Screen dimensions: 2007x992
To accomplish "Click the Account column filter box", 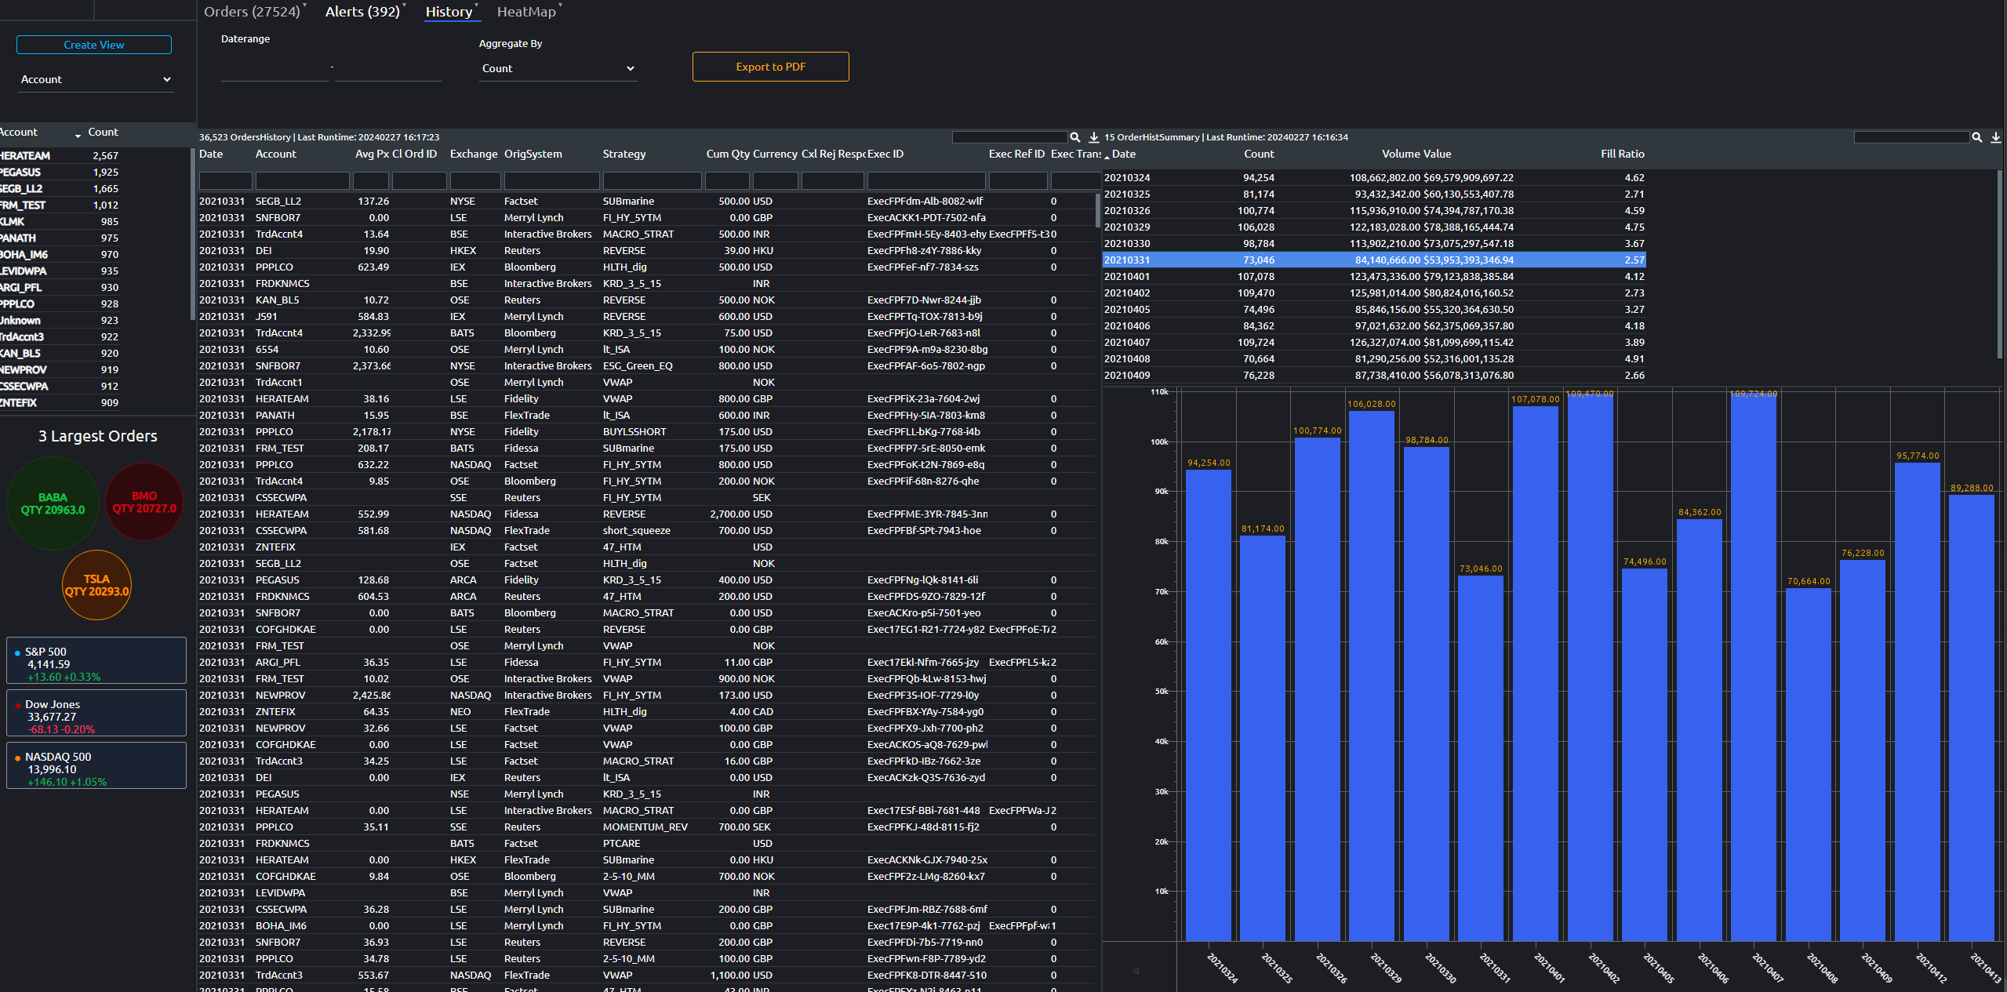I will coord(302,181).
